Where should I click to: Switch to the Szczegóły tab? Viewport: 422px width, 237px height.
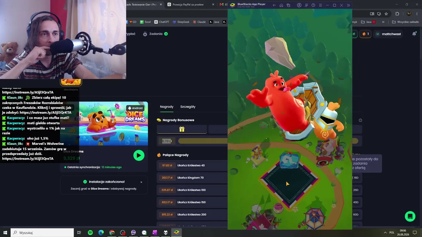(x=188, y=107)
